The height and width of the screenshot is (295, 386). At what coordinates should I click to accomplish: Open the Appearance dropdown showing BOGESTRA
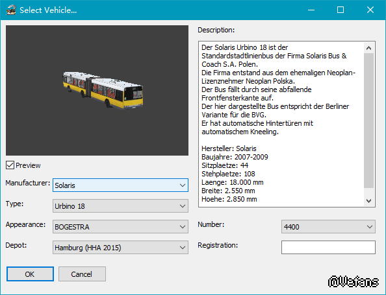(x=120, y=226)
